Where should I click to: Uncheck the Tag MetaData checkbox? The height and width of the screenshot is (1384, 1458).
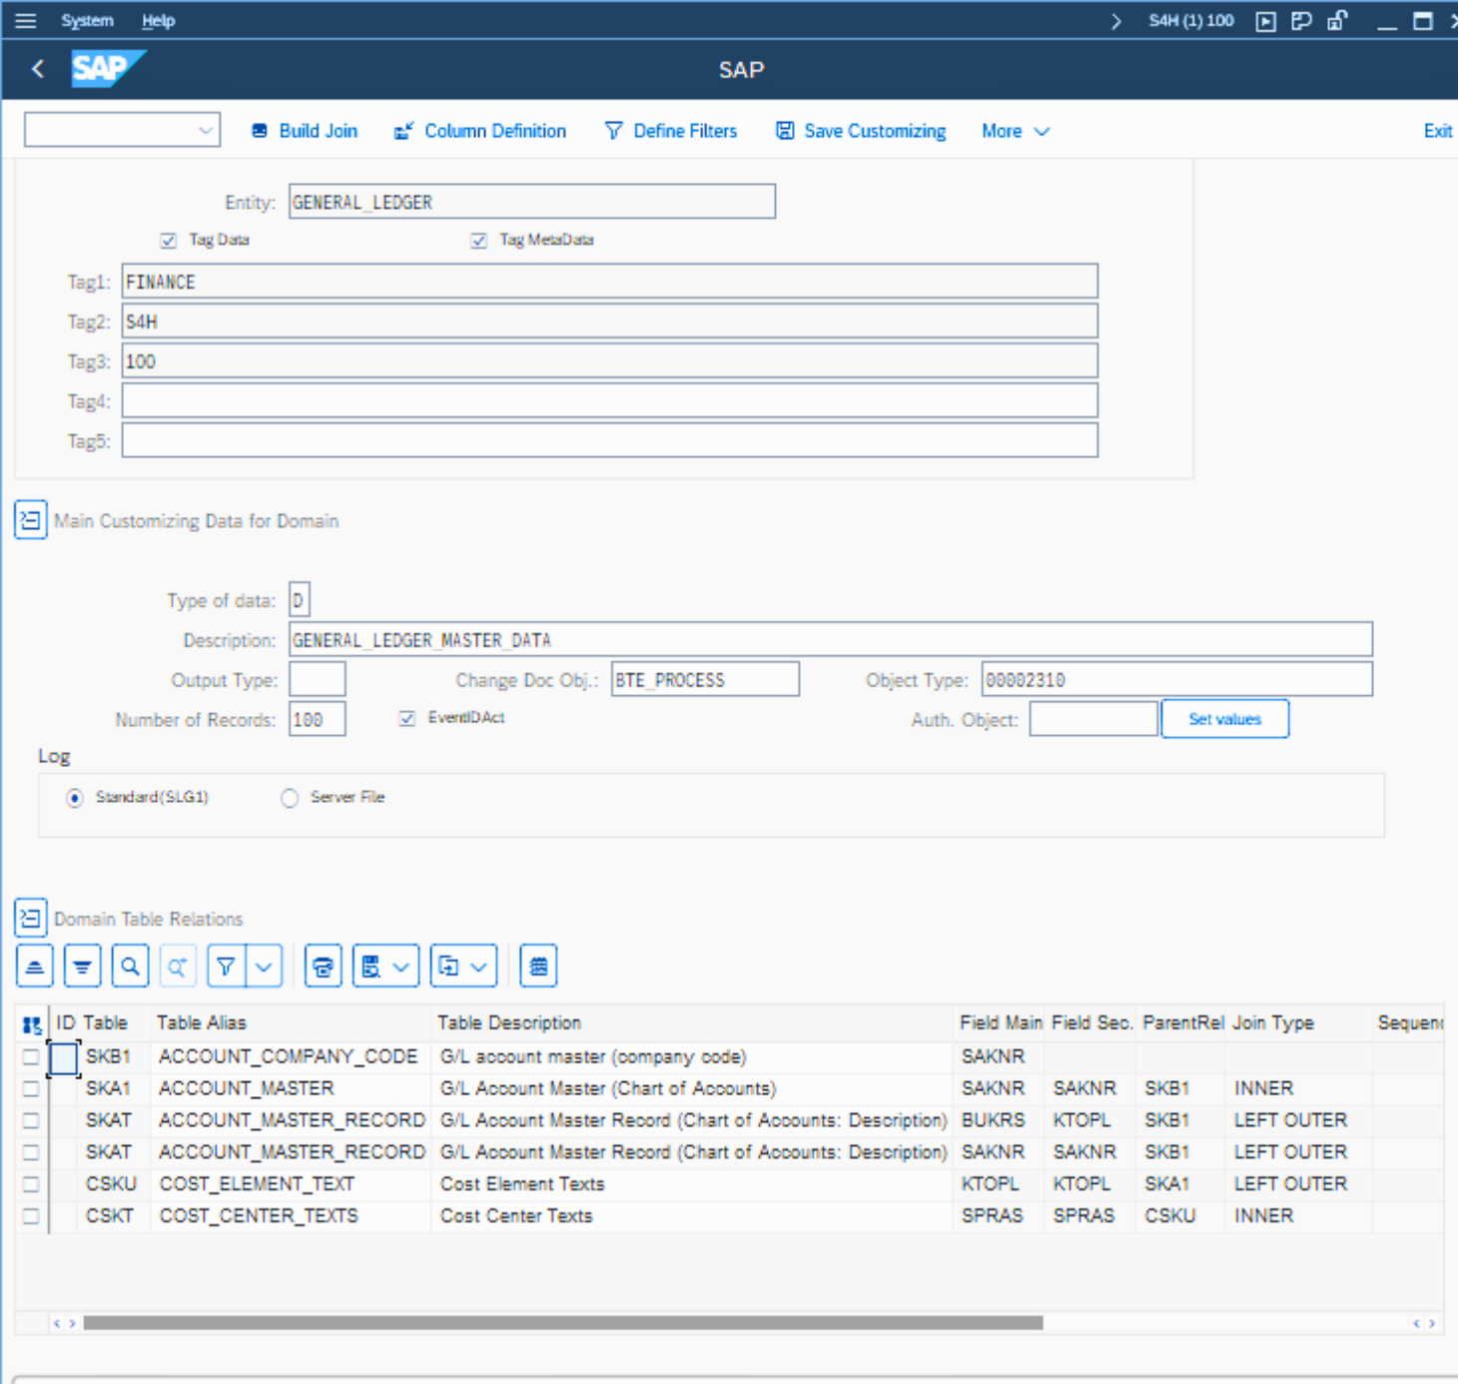coord(478,241)
